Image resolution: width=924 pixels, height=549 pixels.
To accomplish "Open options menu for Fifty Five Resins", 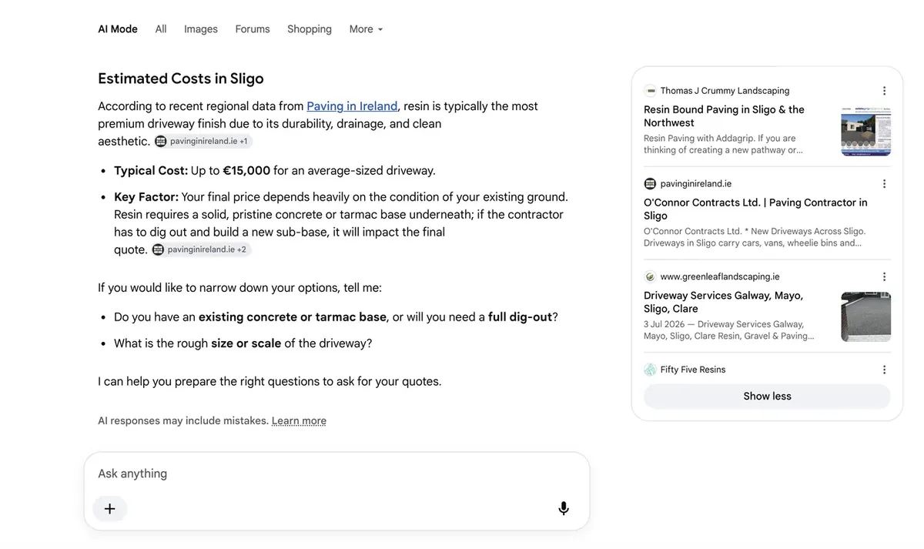I will point(884,370).
